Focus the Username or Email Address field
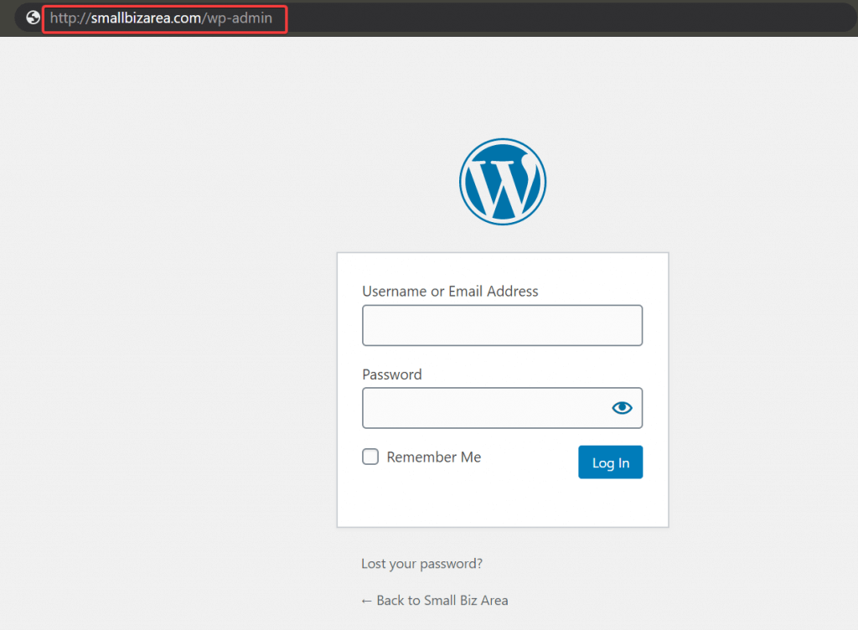The height and width of the screenshot is (630, 858). click(503, 325)
